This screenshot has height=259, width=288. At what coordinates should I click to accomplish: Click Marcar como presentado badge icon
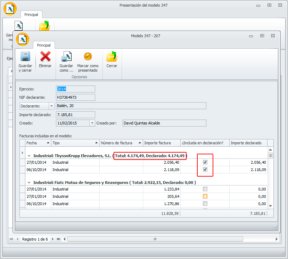[88, 56]
